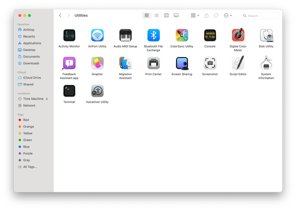
Task: Select Audio MIDI Setup icon
Action: pos(126,35)
